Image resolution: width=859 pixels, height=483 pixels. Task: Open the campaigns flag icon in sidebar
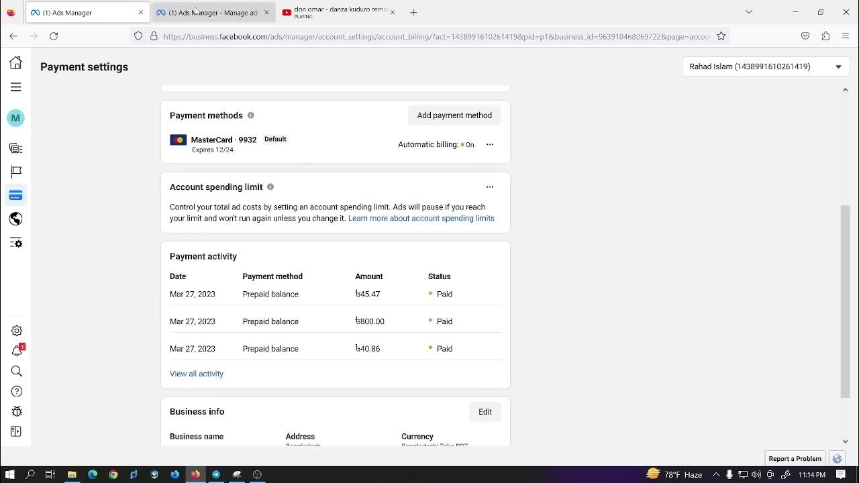pyautogui.click(x=15, y=172)
